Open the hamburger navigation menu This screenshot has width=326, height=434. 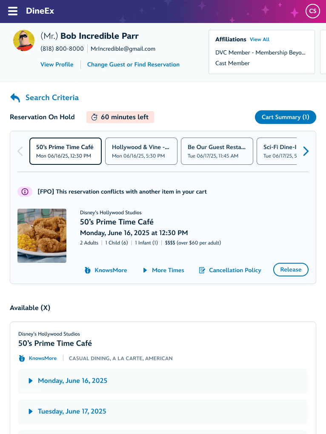[x=12, y=11]
